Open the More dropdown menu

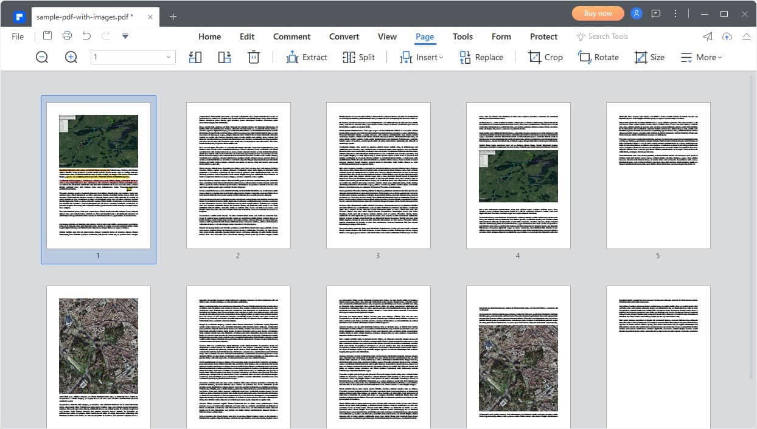701,57
